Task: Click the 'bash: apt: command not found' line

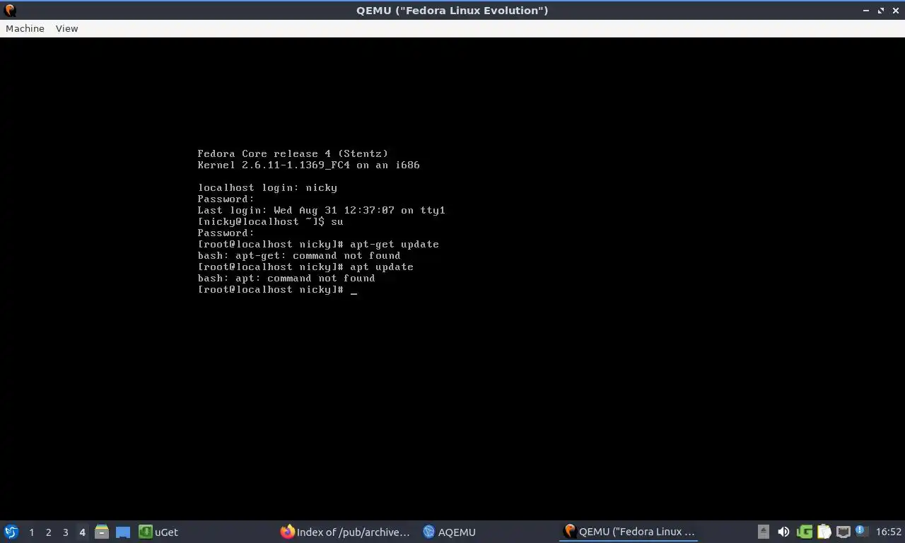Action: pyautogui.click(x=286, y=278)
